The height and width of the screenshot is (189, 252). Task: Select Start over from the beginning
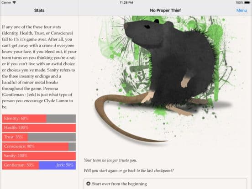[165, 184]
